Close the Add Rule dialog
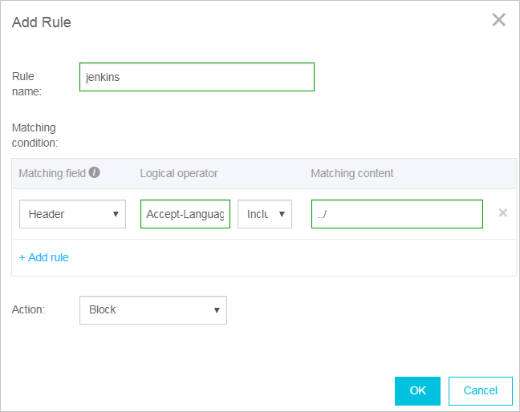 498,20
